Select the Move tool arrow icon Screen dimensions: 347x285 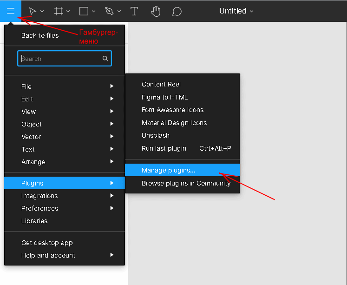tap(33, 11)
